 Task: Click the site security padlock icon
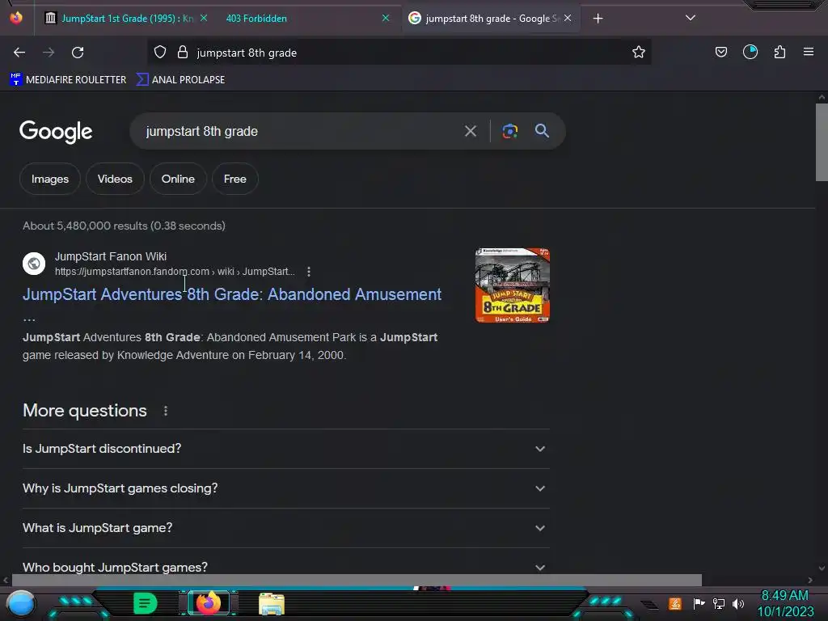(x=183, y=53)
